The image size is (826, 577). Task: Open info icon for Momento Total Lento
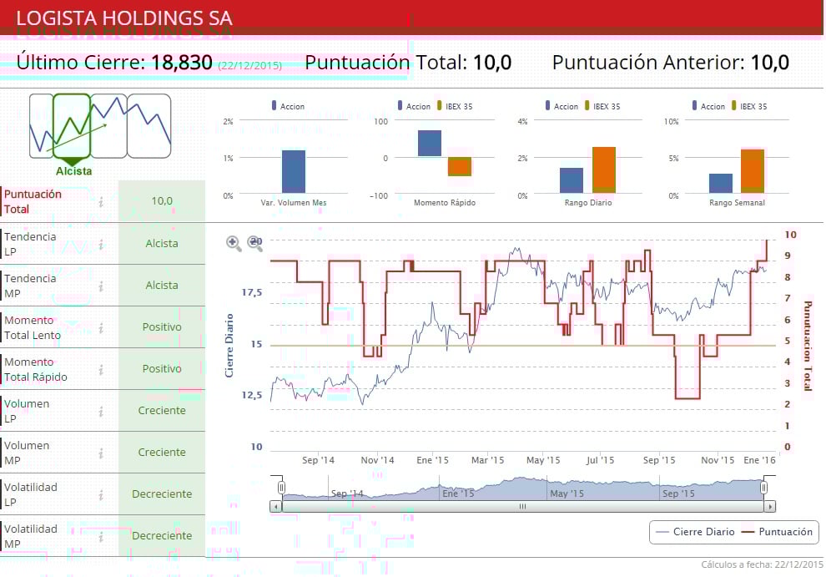tap(101, 328)
